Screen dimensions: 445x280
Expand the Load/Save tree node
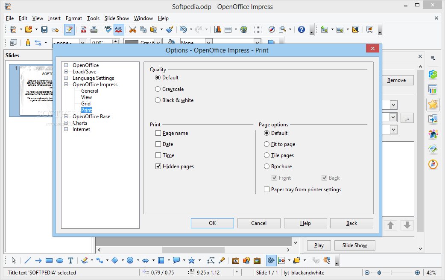click(66, 71)
